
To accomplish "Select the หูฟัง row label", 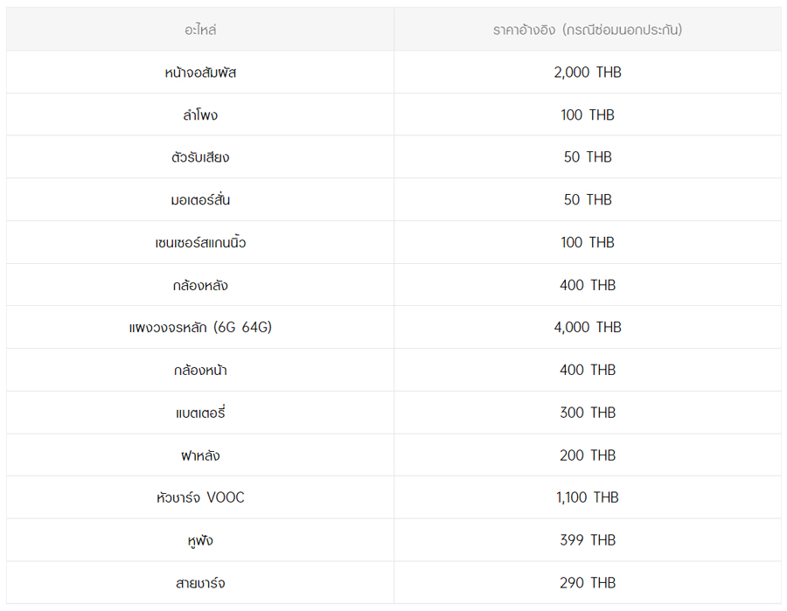I will [x=200, y=540].
